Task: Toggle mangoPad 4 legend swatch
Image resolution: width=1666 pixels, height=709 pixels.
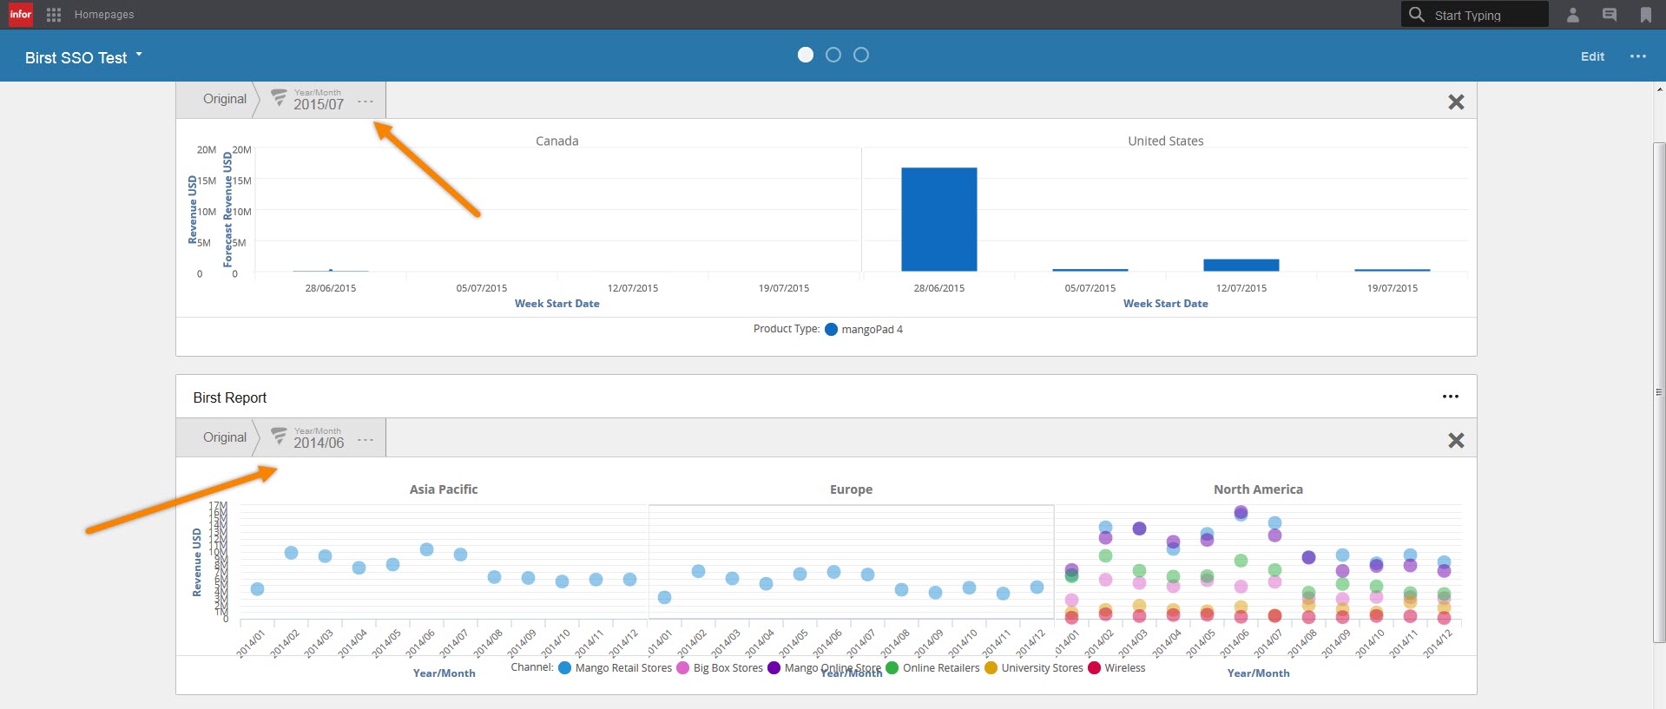Action: 831,330
